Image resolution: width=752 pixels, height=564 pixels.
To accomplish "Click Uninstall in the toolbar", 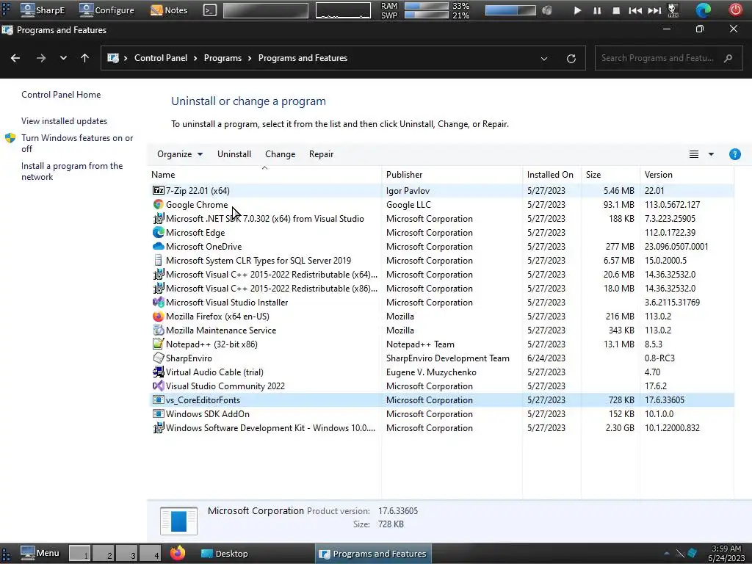I will click(x=234, y=154).
